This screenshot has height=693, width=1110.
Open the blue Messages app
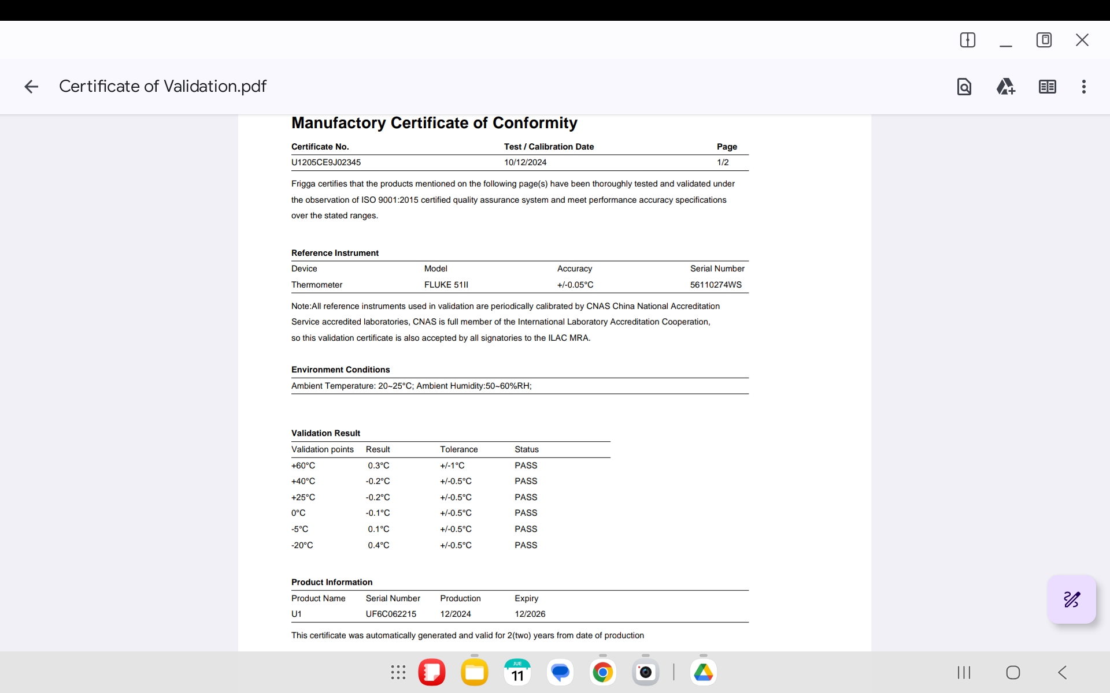coord(560,672)
